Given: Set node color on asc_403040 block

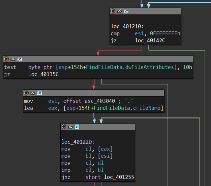Looking at the screenshot, I should [26, 93].
